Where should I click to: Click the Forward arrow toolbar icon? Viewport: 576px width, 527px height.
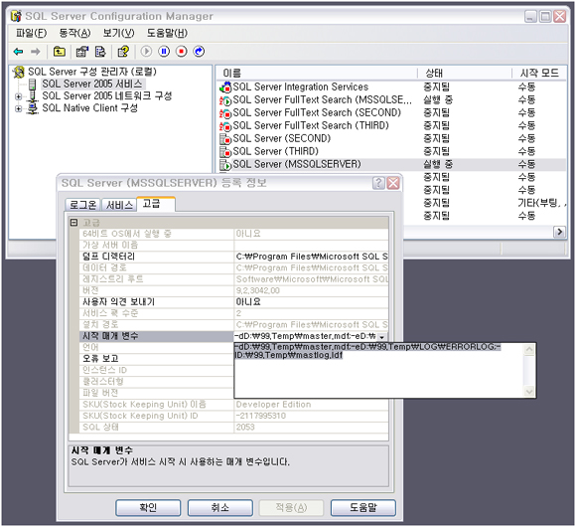point(36,52)
